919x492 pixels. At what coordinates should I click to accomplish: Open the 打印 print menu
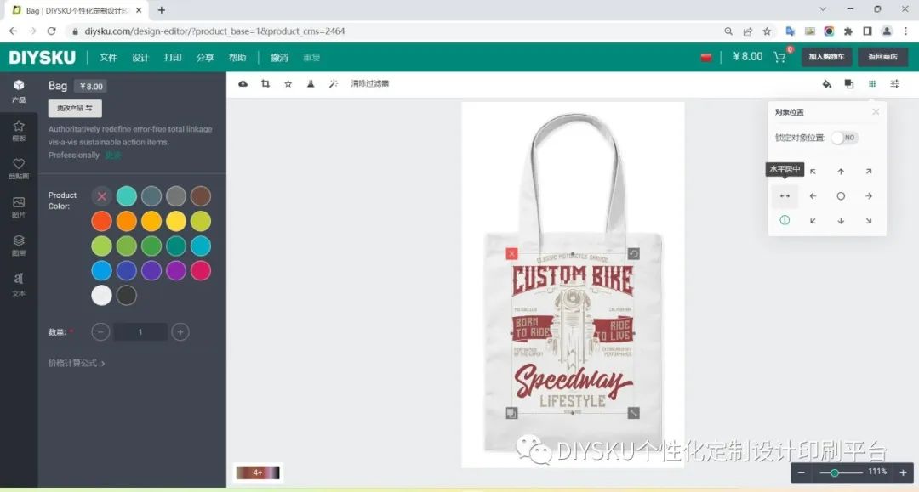coord(173,57)
